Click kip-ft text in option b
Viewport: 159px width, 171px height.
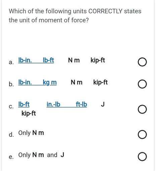101,82
